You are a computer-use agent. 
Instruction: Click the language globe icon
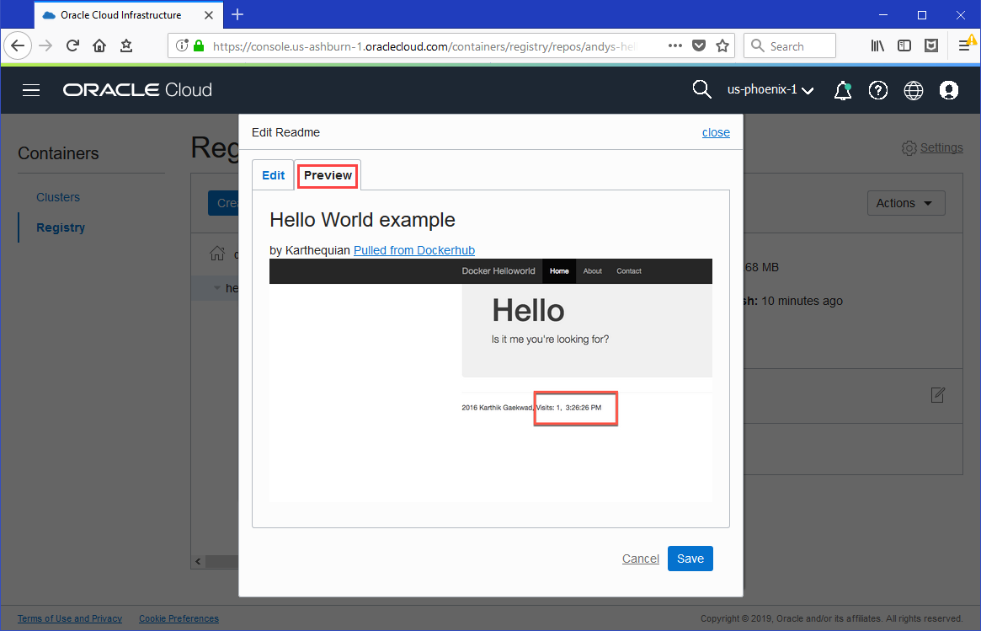(914, 90)
